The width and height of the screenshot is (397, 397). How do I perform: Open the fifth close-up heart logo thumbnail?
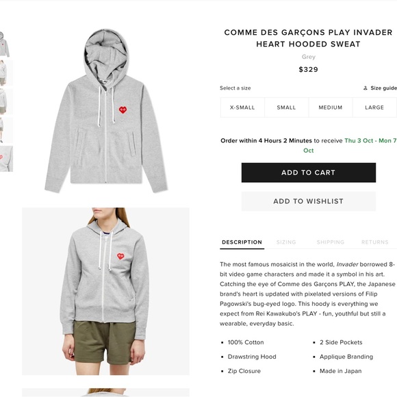[6, 159]
